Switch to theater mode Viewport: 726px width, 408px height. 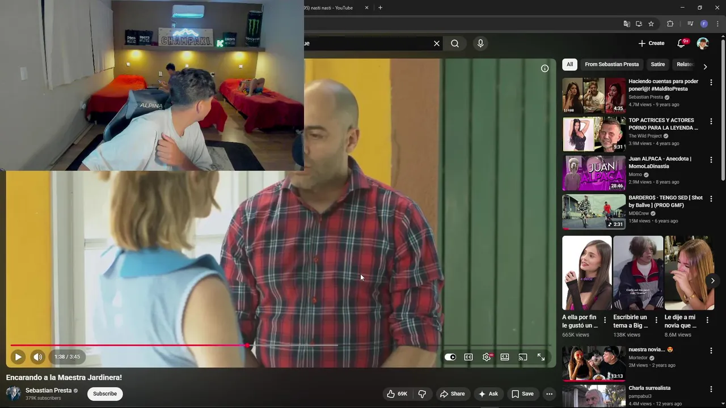click(x=505, y=357)
